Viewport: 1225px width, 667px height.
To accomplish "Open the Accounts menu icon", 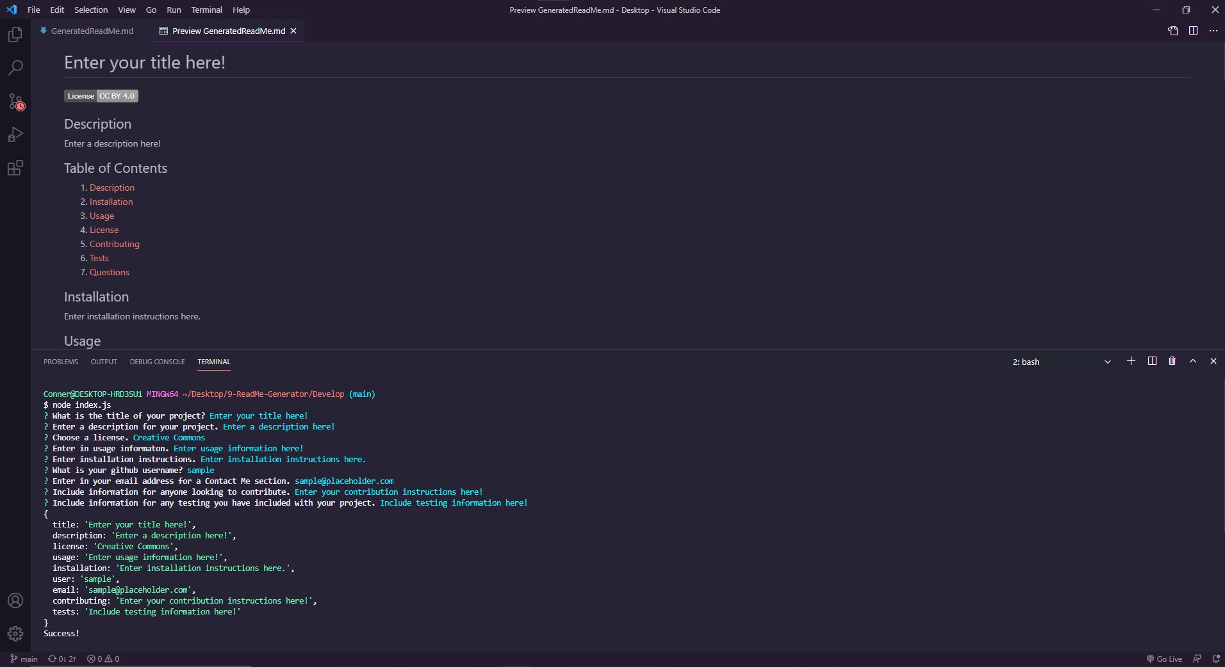I will tap(15, 600).
